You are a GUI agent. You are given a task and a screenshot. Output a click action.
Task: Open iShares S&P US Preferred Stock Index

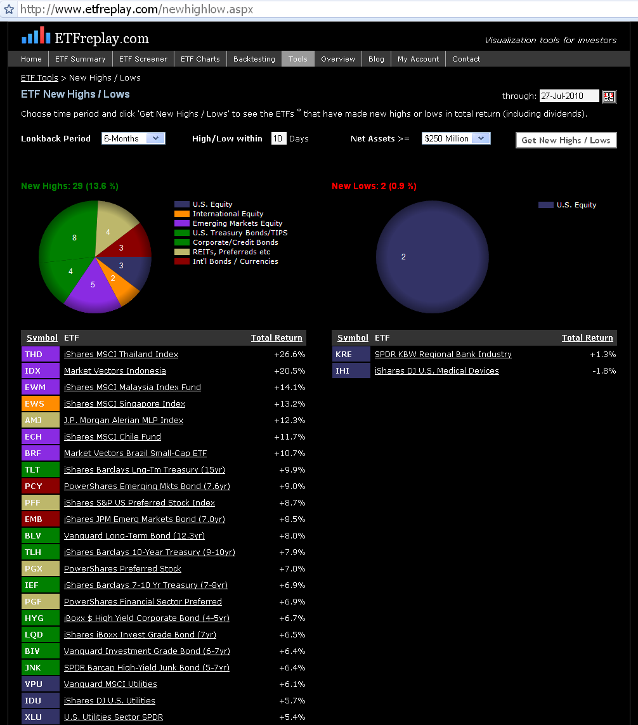point(139,502)
